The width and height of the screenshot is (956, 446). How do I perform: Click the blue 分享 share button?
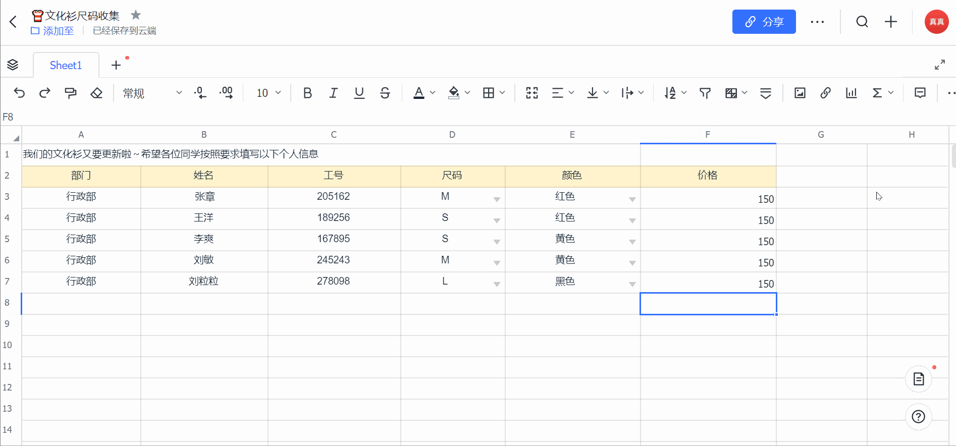pos(764,22)
